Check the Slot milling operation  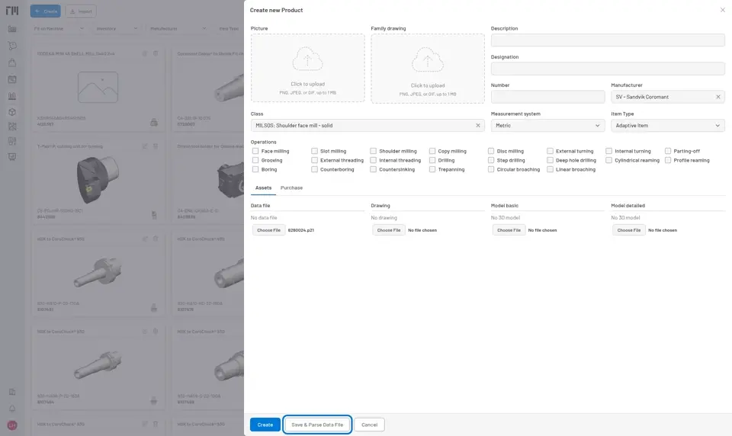pyautogui.click(x=314, y=151)
